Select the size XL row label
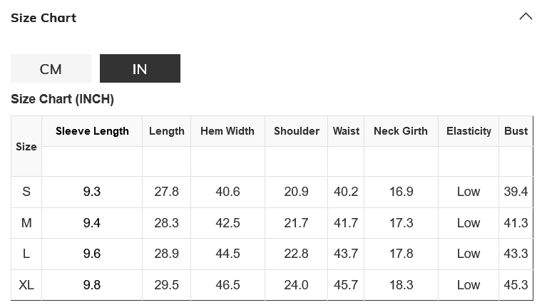542x305 pixels. (x=26, y=285)
